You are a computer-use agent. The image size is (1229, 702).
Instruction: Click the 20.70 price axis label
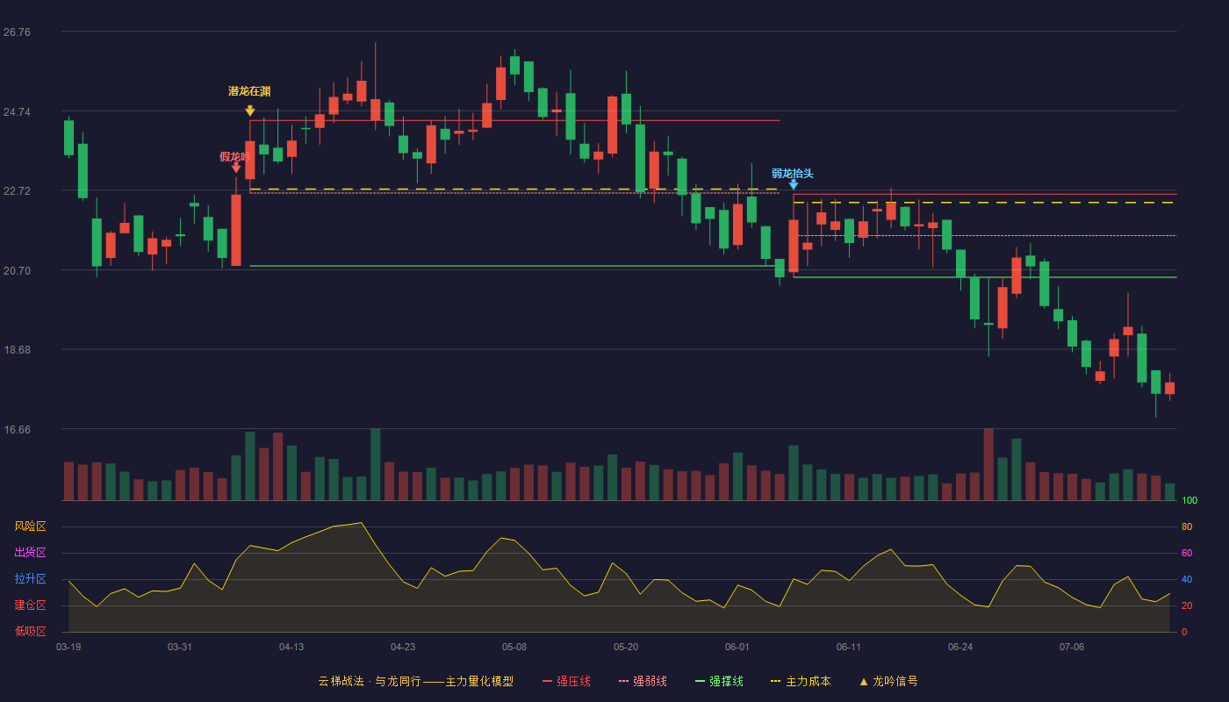(17, 271)
